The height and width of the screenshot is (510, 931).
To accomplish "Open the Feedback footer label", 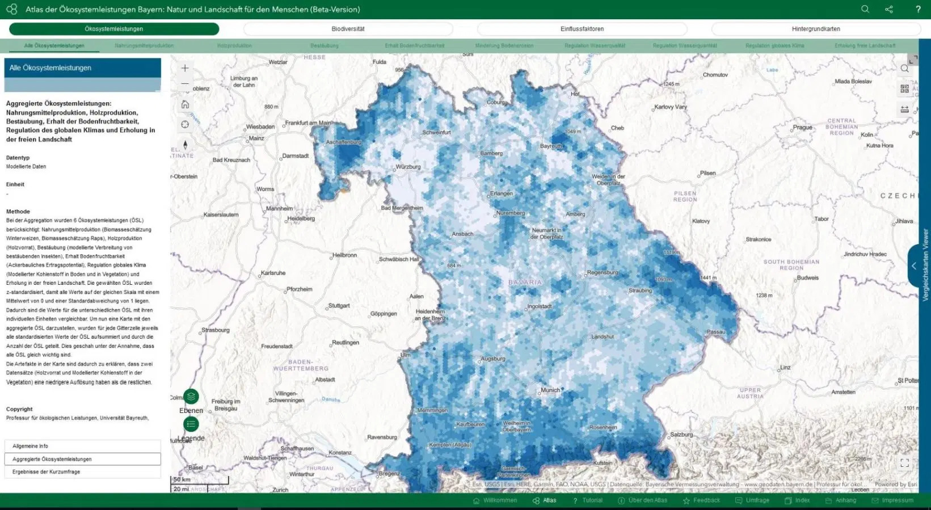I will click(x=706, y=500).
